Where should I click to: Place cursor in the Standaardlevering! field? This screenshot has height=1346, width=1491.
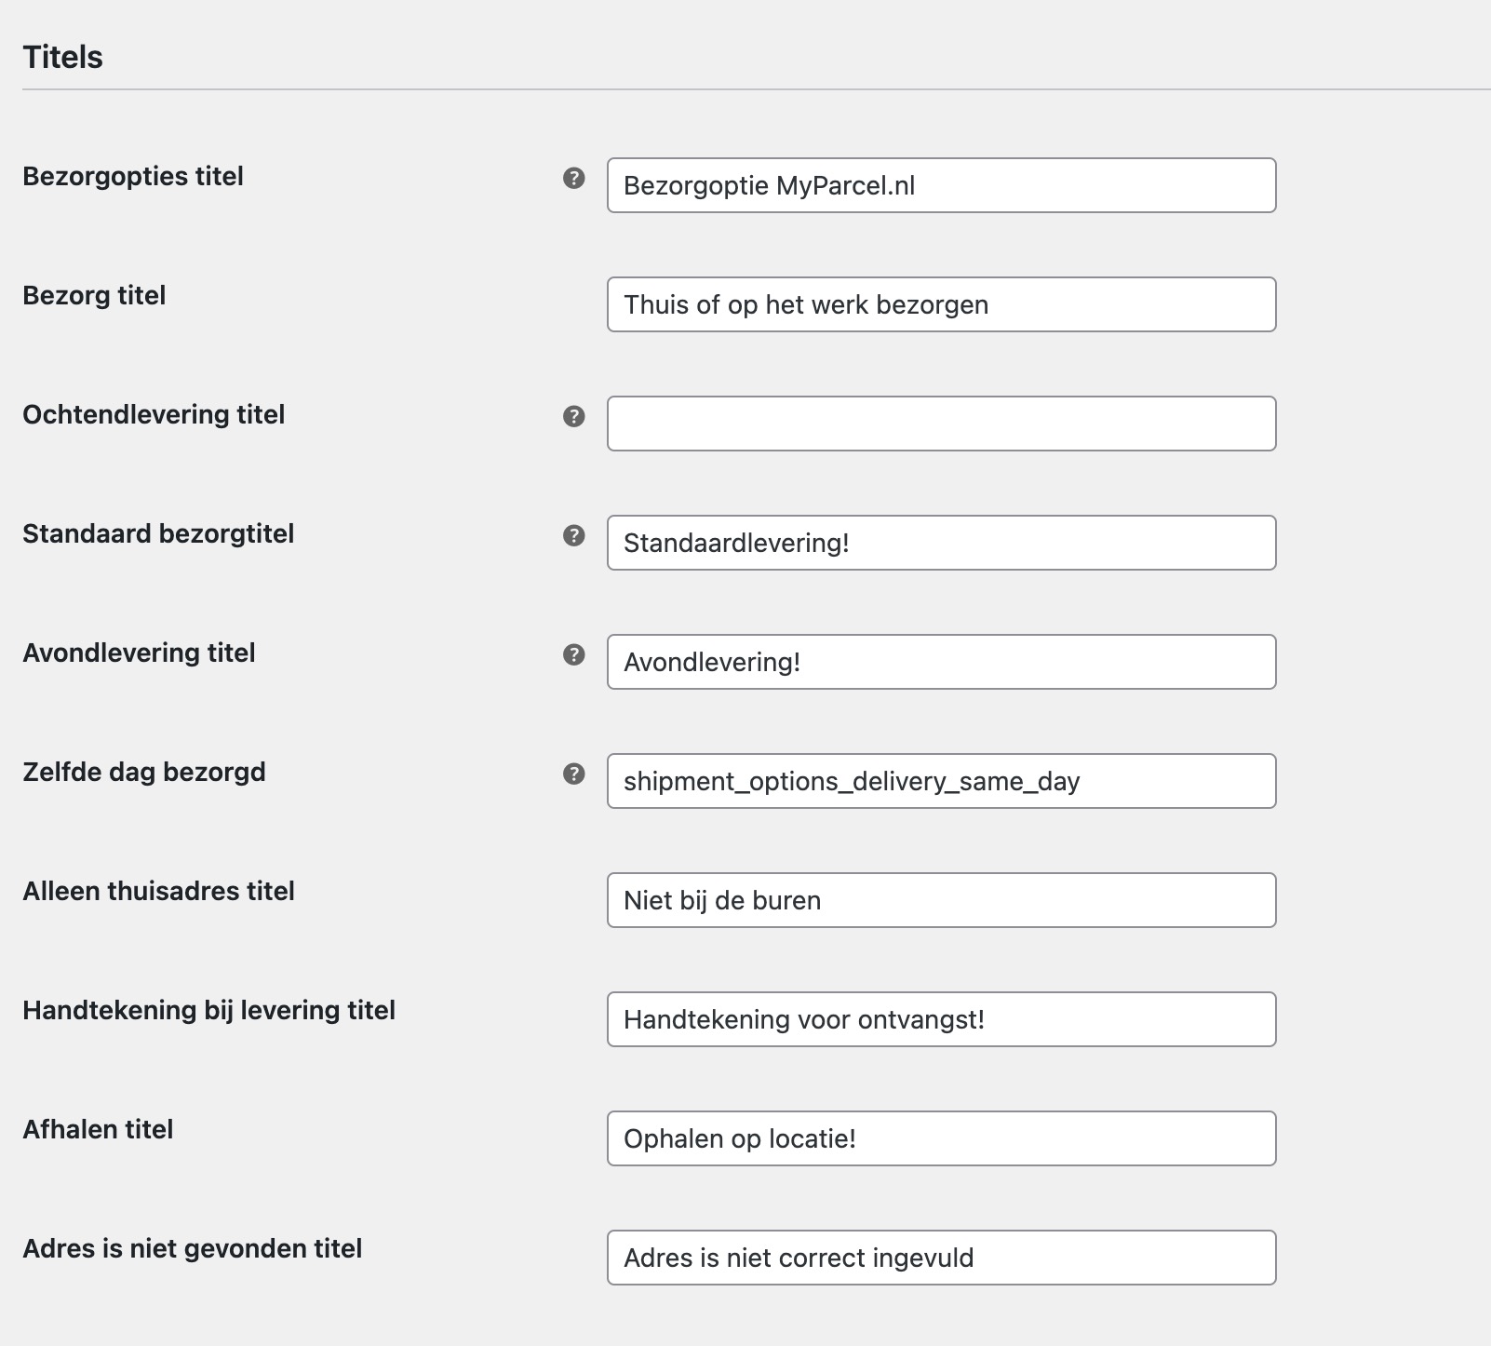tap(940, 543)
